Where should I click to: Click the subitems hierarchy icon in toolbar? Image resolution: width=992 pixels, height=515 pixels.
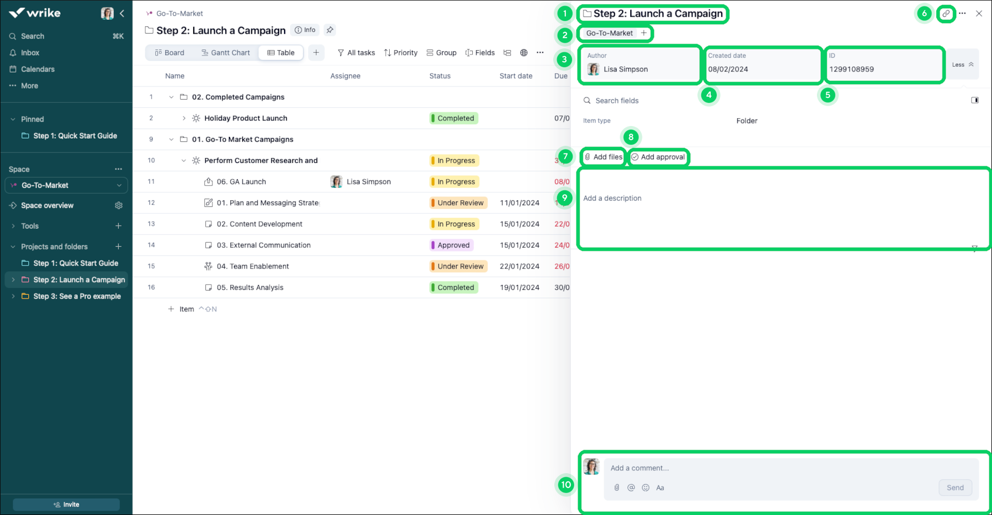[x=507, y=52]
